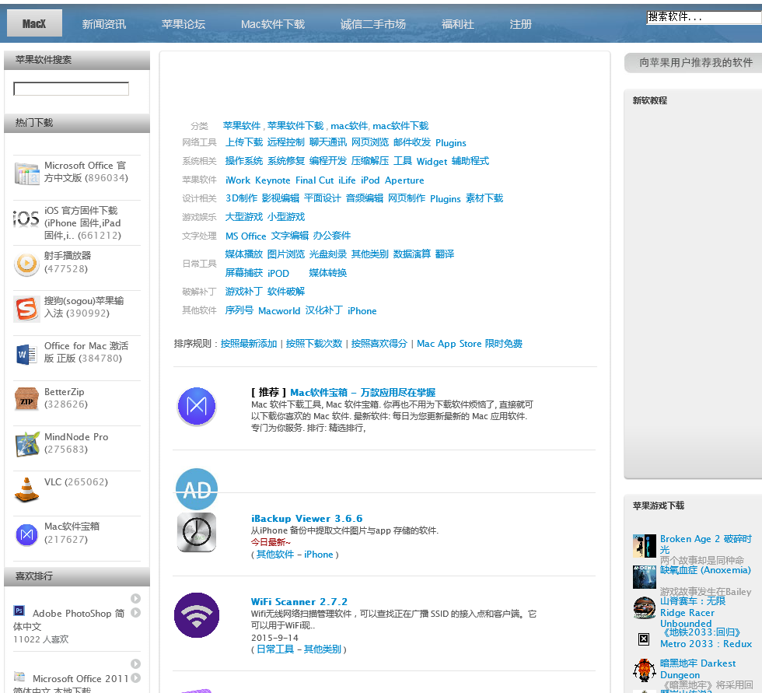Open 苹果论坛 from navigation bar

pyautogui.click(x=184, y=24)
